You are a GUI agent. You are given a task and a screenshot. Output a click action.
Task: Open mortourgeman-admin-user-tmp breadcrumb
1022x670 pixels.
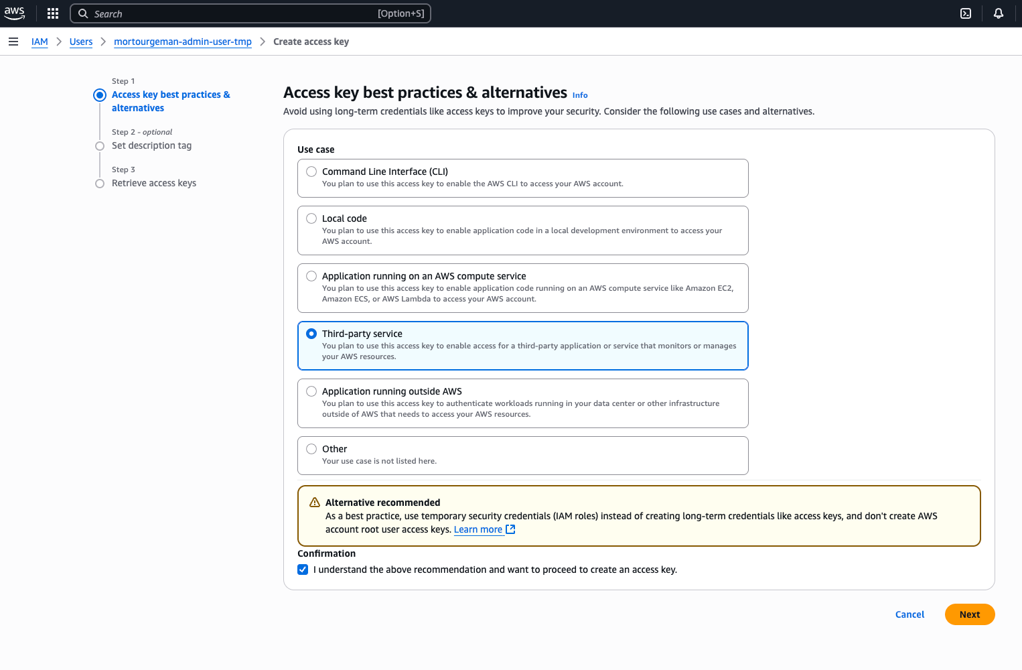(x=183, y=42)
